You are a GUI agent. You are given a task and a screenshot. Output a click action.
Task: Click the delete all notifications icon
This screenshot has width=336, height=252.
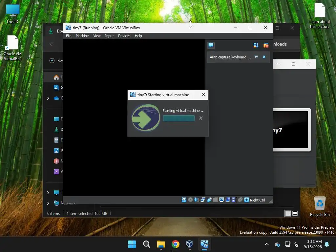tap(266, 45)
